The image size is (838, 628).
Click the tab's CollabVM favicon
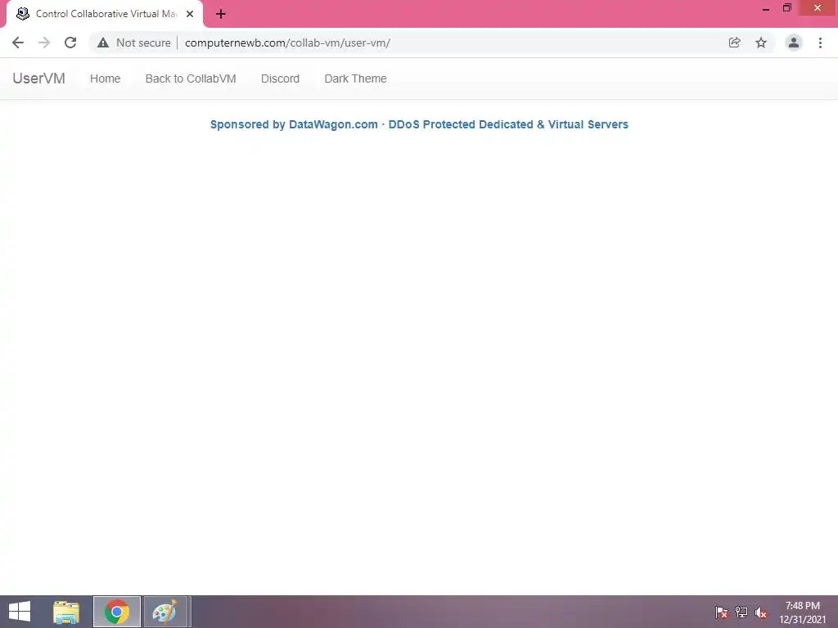coord(23,14)
